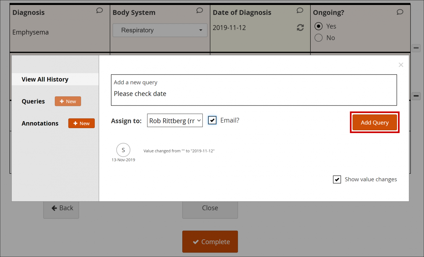Click the top remove-row minus icon
This screenshot has width=424, height=257.
[x=416, y=48]
